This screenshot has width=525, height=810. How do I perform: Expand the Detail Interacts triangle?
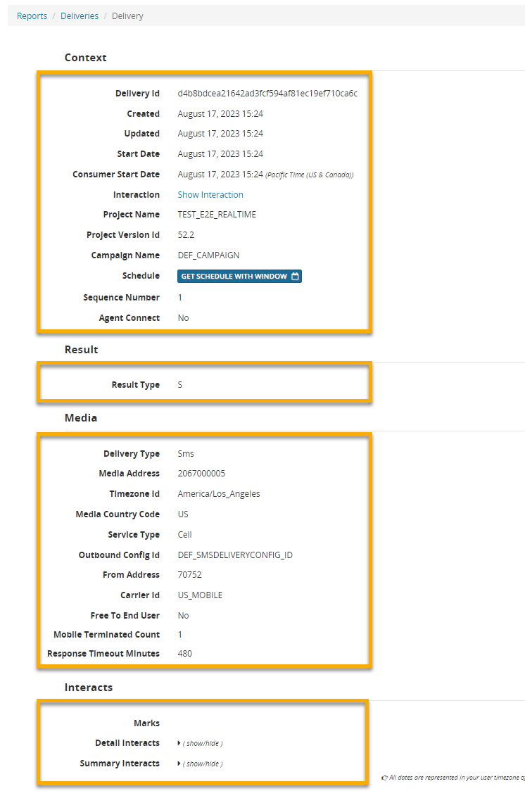point(179,743)
